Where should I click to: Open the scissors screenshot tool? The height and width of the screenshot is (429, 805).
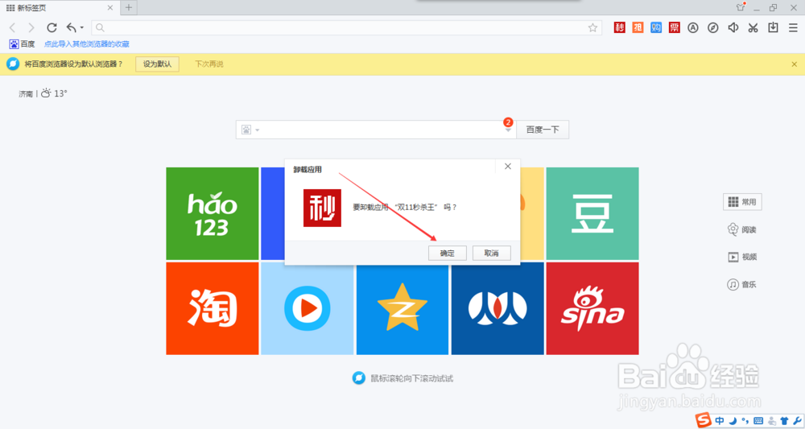(x=753, y=27)
